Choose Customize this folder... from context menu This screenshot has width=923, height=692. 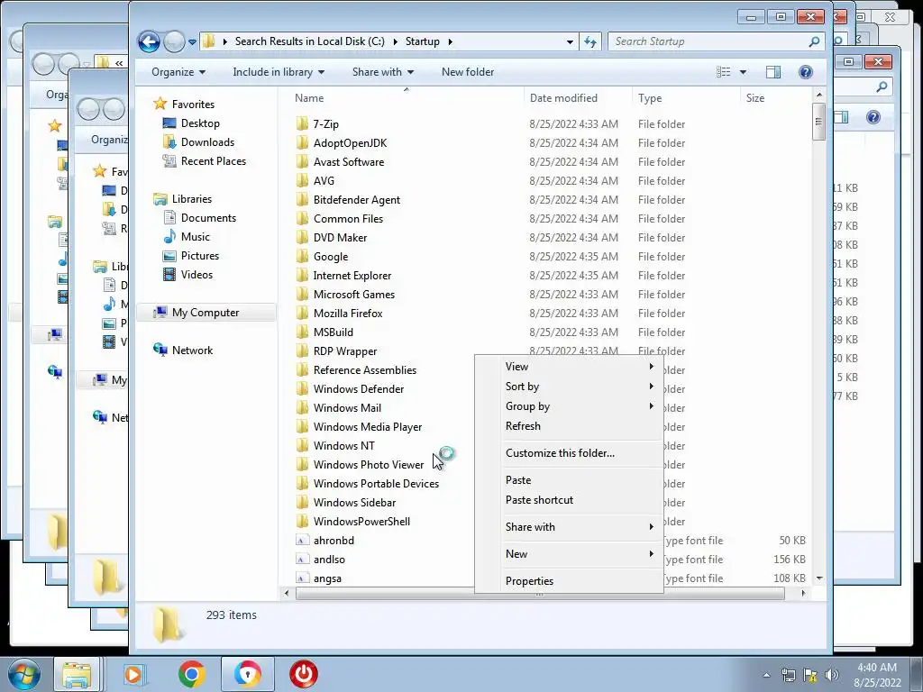(x=570, y=453)
